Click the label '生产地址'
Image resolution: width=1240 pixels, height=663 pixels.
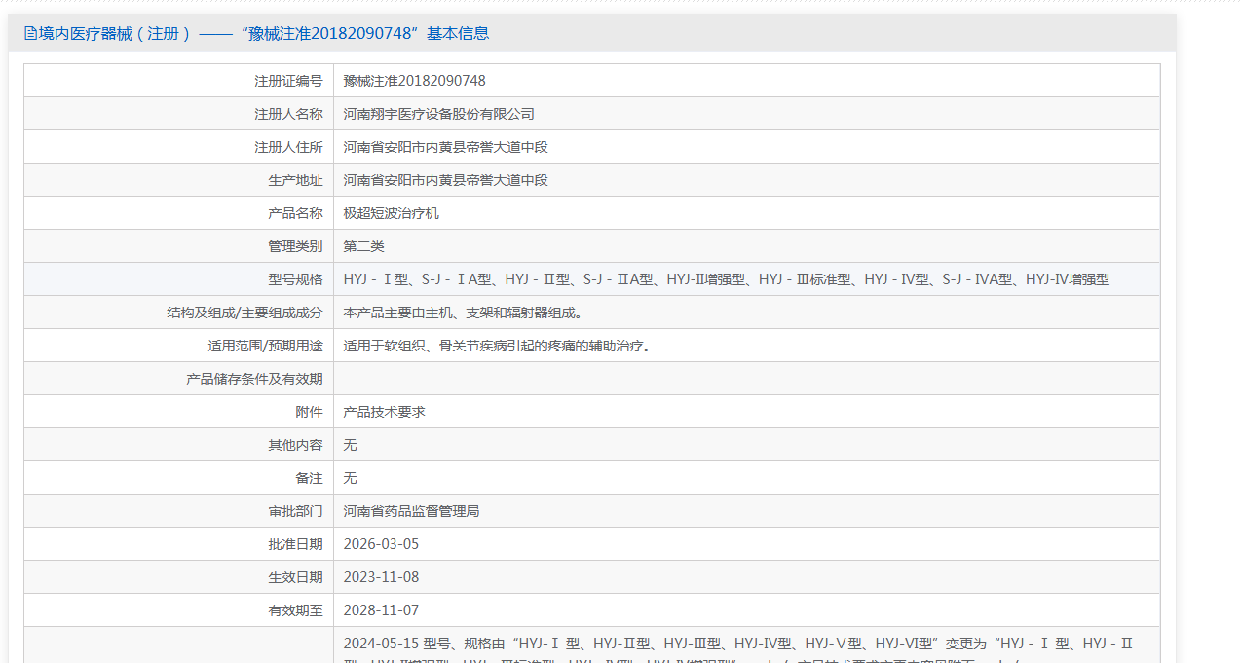pyautogui.click(x=295, y=180)
